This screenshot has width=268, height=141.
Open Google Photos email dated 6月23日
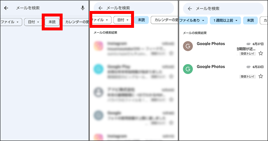click(x=223, y=72)
